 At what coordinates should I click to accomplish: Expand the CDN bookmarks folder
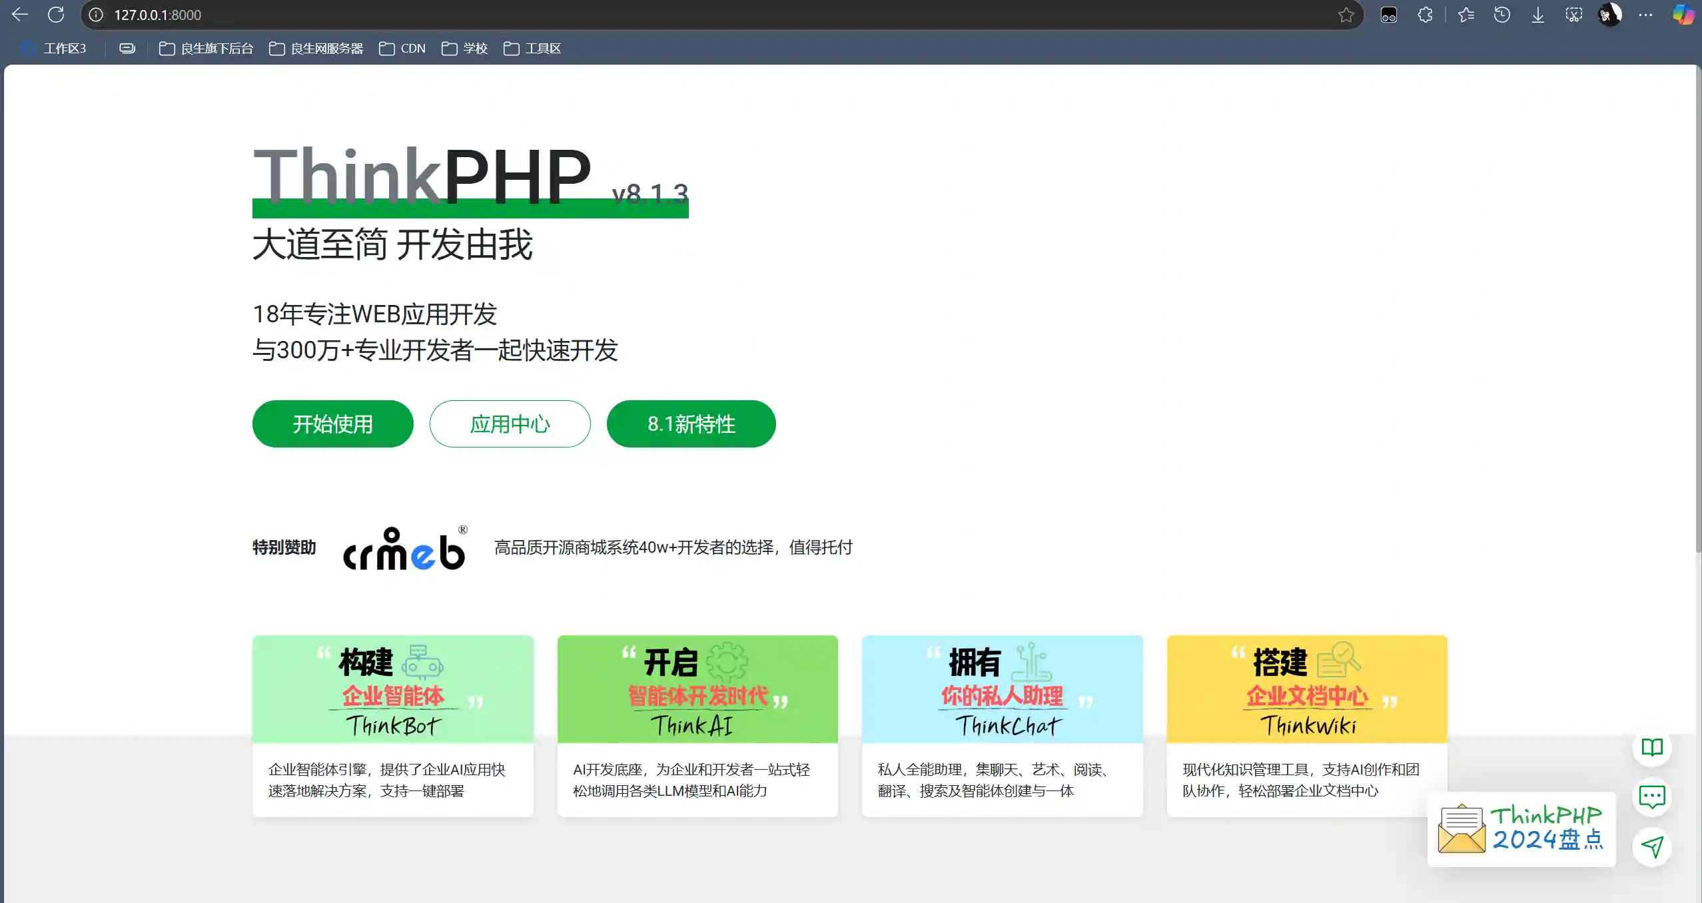(x=402, y=48)
